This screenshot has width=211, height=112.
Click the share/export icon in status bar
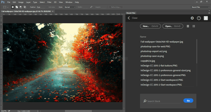9,111
